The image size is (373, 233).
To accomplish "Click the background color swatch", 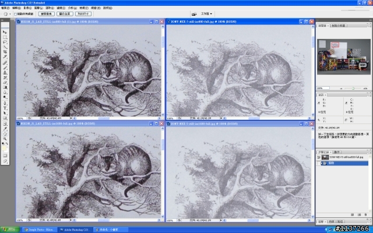I will click(x=6, y=150).
